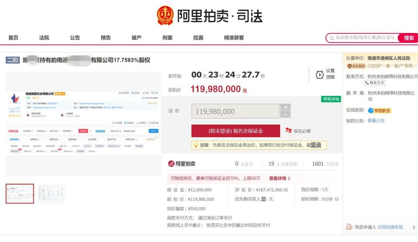This screenshot has width=418, height=242.
Task: Click the phone 联系方式 contact button
Action: pos(375,83)
